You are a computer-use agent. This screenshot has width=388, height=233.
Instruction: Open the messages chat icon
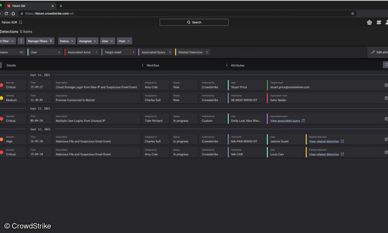click(379, 22)
